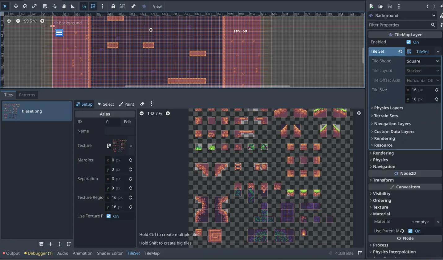Uncheck the Use Texture Padding option
This screenshot has width=443, height=260.
[108, 216]
